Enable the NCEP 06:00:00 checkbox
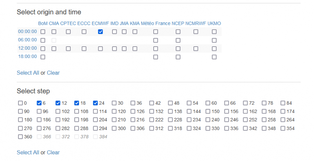This screenshot has width=314, height=161. coord(178,40)
